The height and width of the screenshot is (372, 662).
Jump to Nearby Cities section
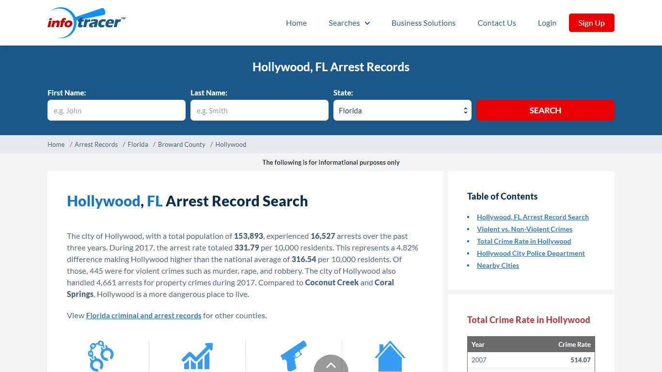click(498, 265)
